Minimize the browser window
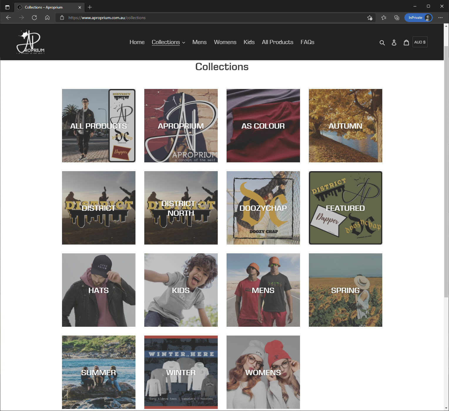Viewport: 449px width, 411px height. pyautogui.click(x=415, y=6)
